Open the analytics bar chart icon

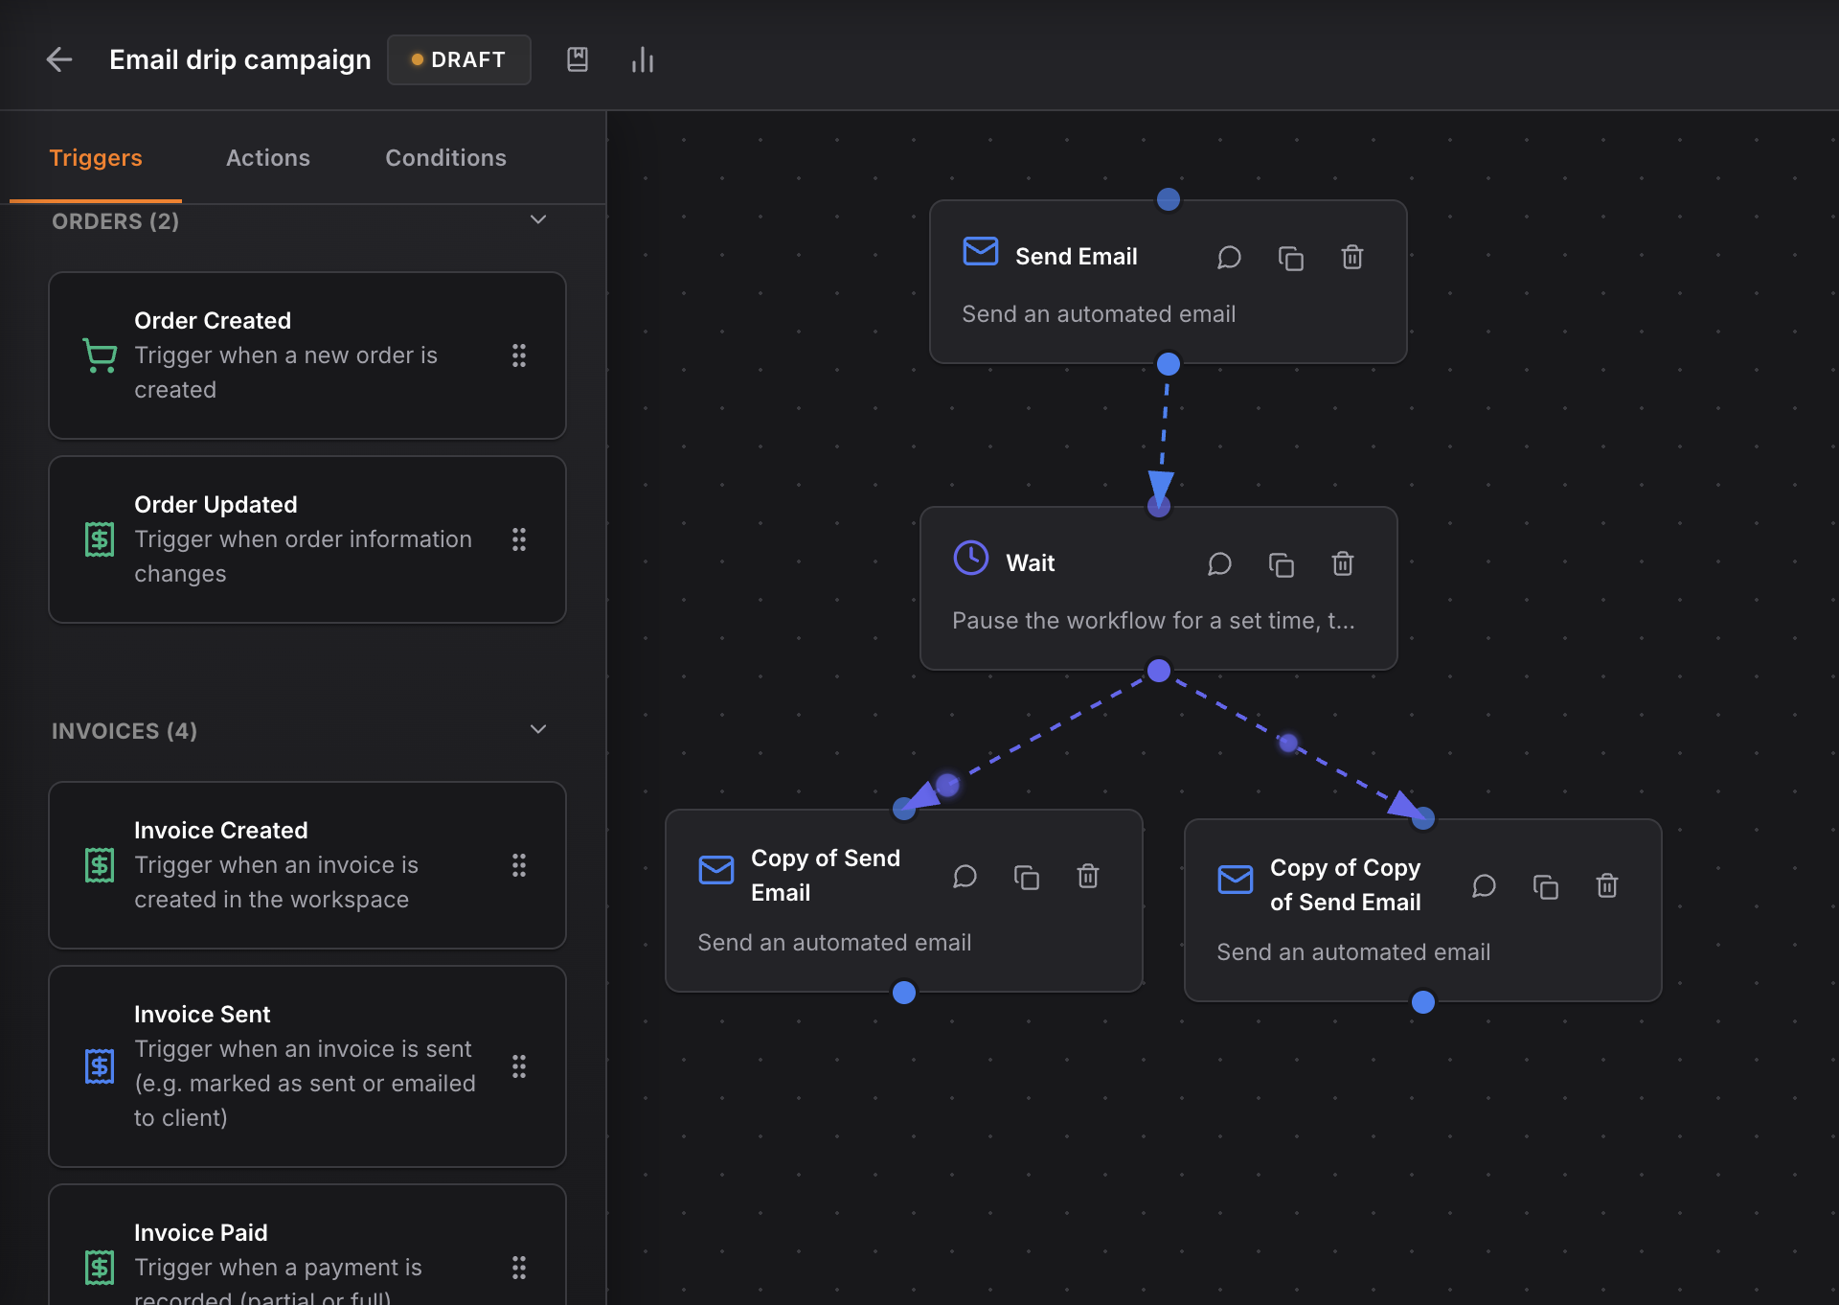pyautogui.click(x=643, y=59)
